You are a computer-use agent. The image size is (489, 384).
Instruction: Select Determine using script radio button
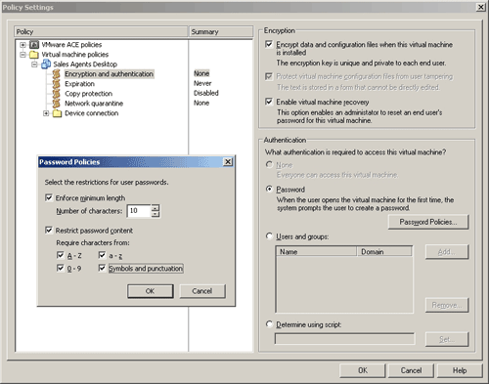coord(269,324)
